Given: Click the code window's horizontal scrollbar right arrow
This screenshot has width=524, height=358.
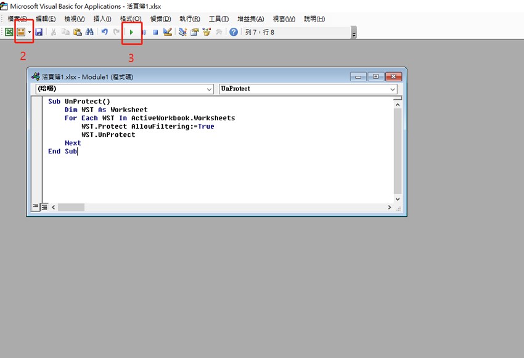Looking at the screenshot, I should (389, 208).
